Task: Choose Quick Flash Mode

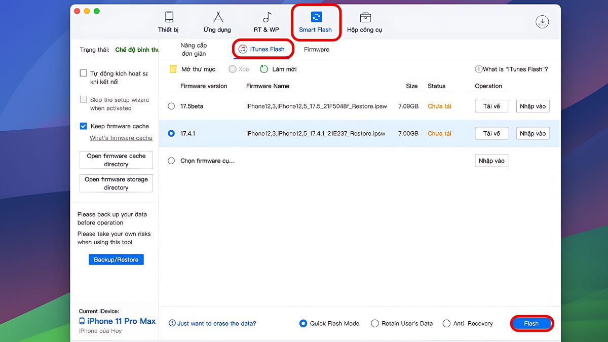Action: [303, 323]
